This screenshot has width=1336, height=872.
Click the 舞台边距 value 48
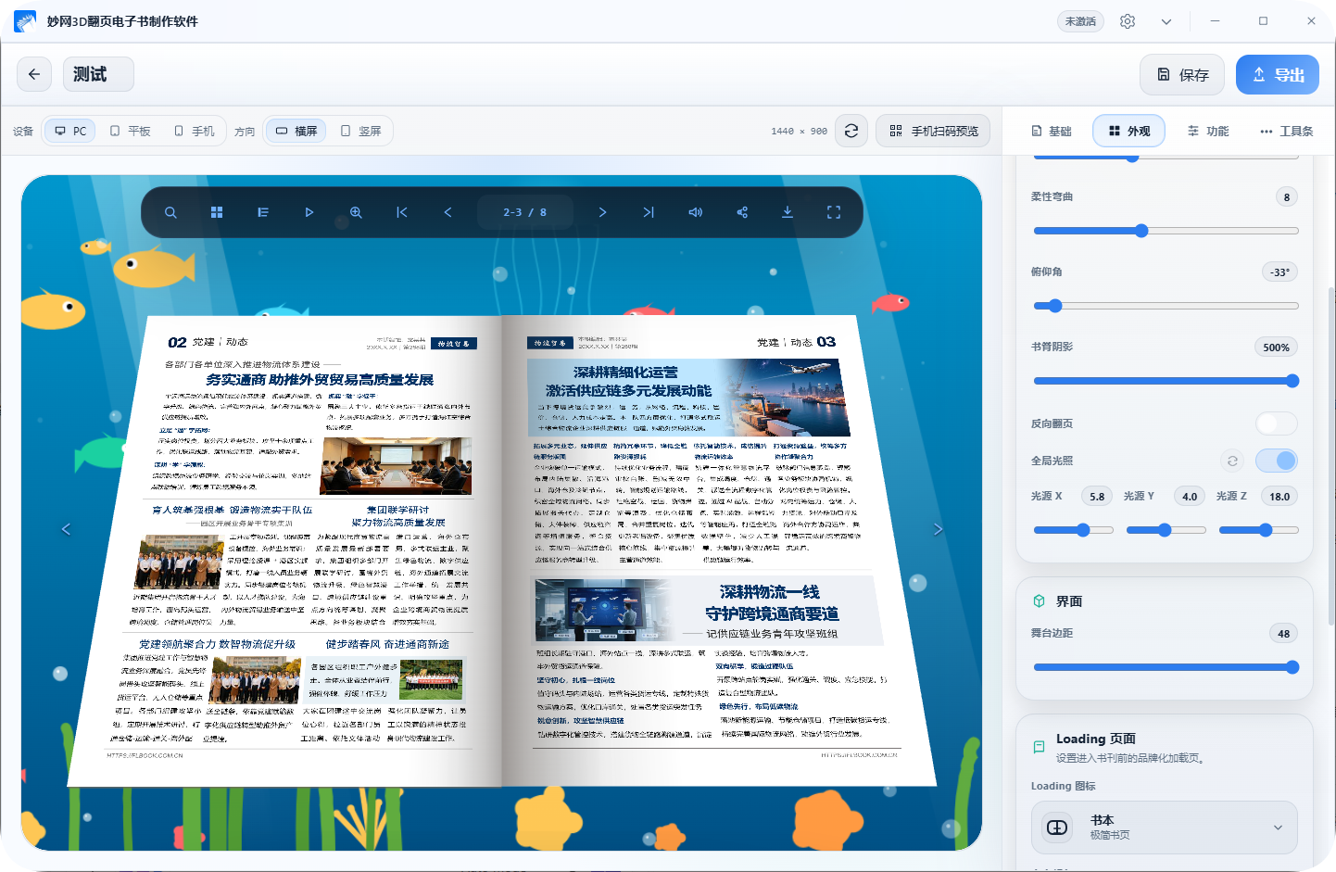(x=1284, y=634)
